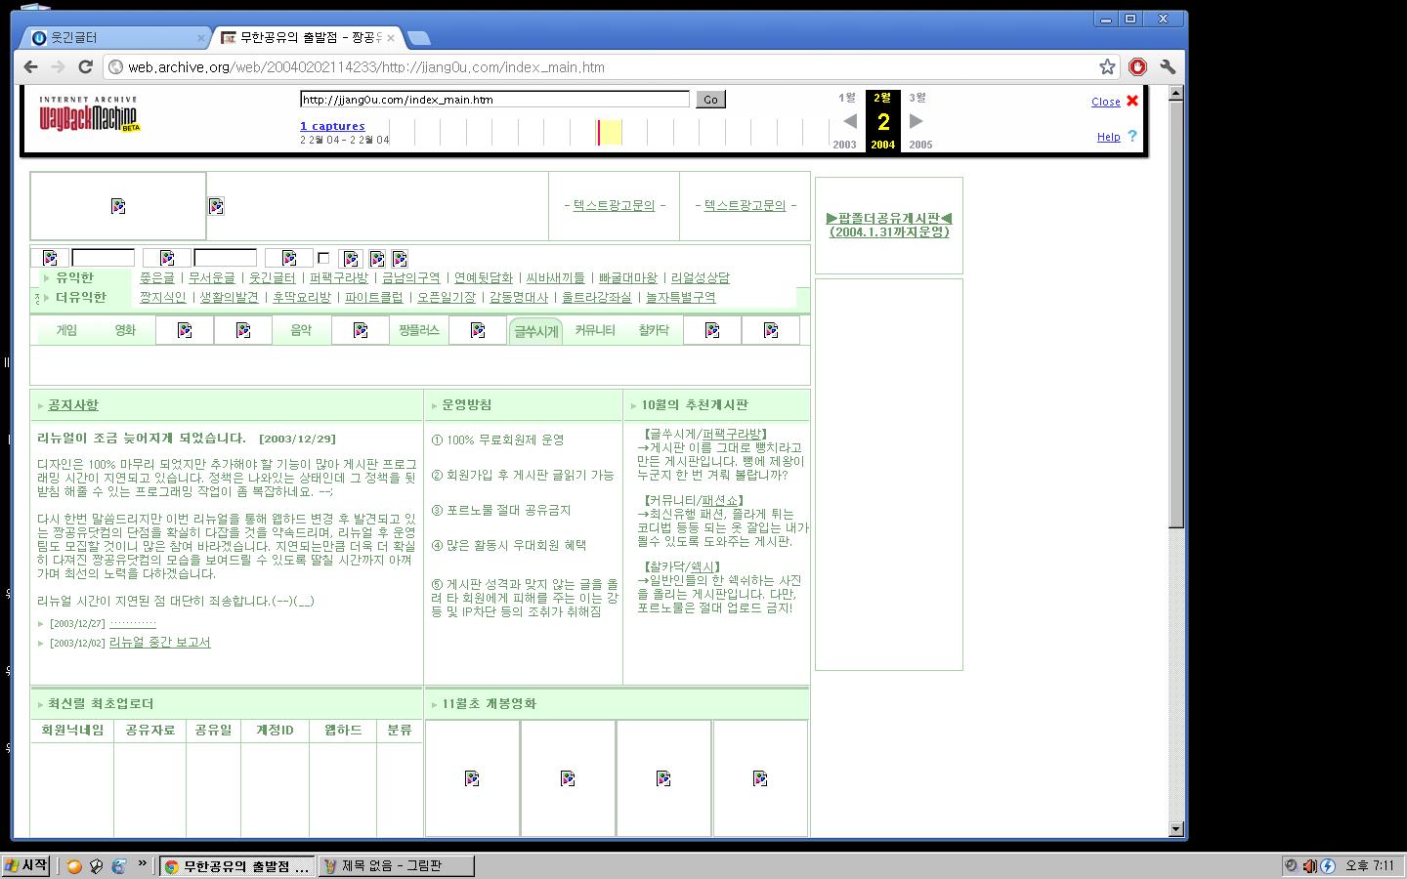Select the highlighted capture on the Wayback timeline
Image resolution: width=1407 pixels, height=879 pixels.
point(610,132)
